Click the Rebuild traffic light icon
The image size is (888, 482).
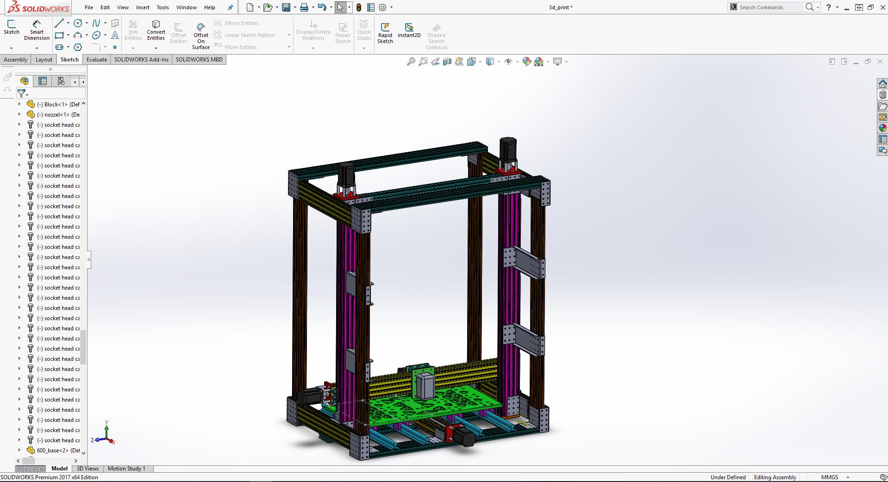point(359,7)
